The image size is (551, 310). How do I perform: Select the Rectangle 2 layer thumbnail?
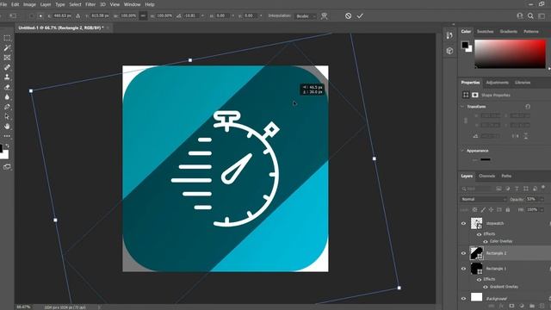pos(476,253)
